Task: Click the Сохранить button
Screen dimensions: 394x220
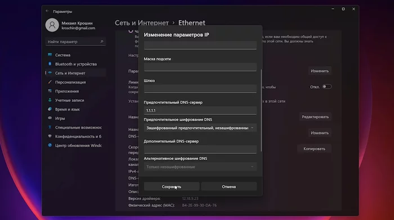Action: [171, 186]
